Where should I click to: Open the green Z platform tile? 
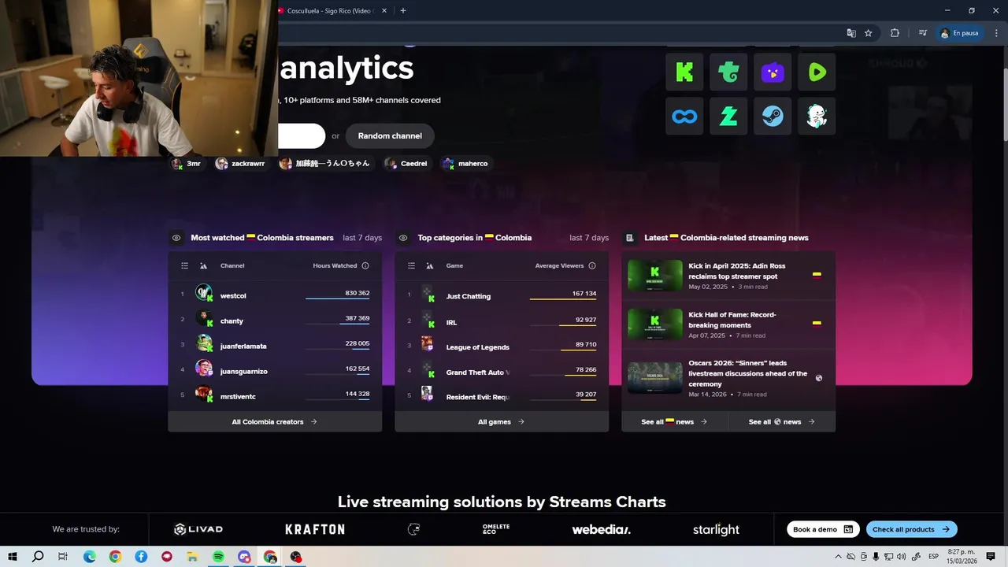coord(728,117)
